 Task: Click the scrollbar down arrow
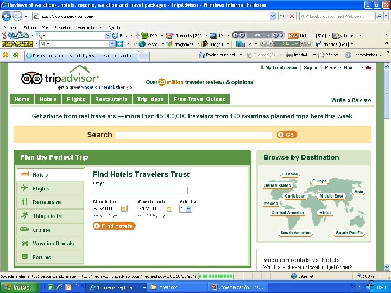[387, 267]
